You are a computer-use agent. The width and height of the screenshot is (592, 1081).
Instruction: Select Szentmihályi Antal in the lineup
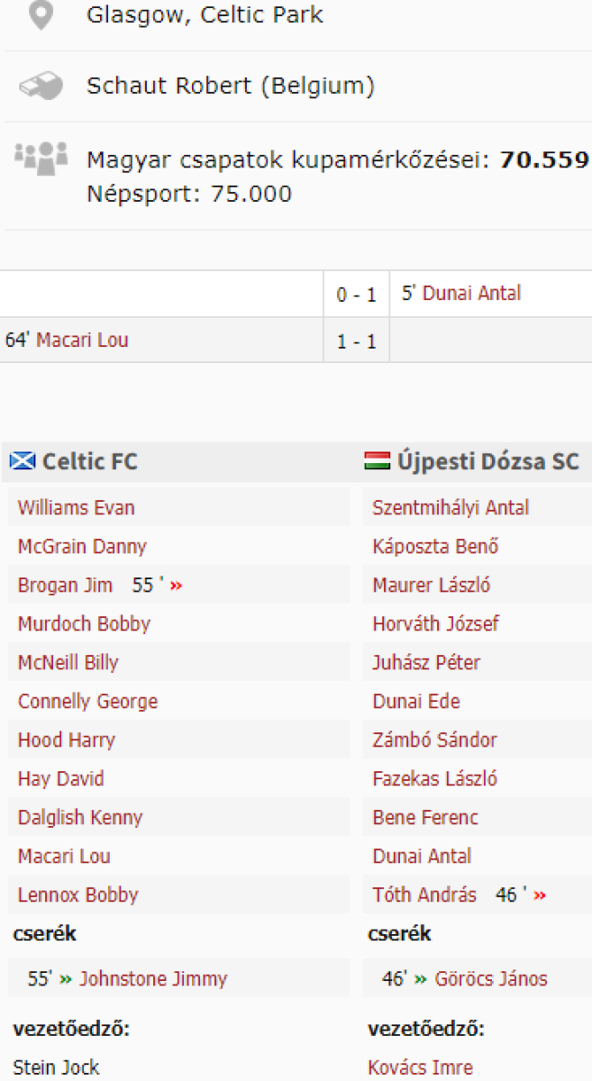[451, 507]
